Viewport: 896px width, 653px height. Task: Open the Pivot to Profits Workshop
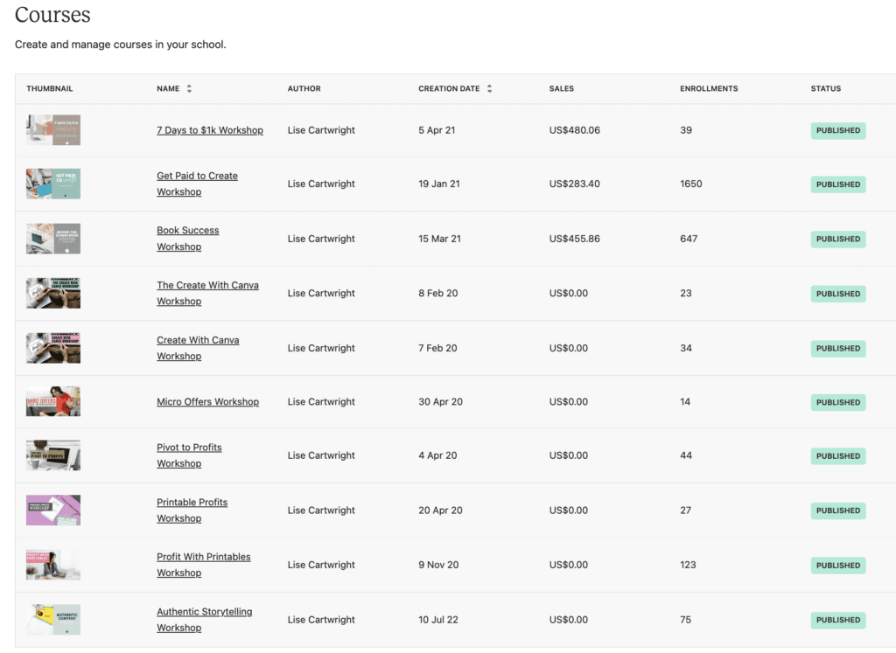(189, 455)
